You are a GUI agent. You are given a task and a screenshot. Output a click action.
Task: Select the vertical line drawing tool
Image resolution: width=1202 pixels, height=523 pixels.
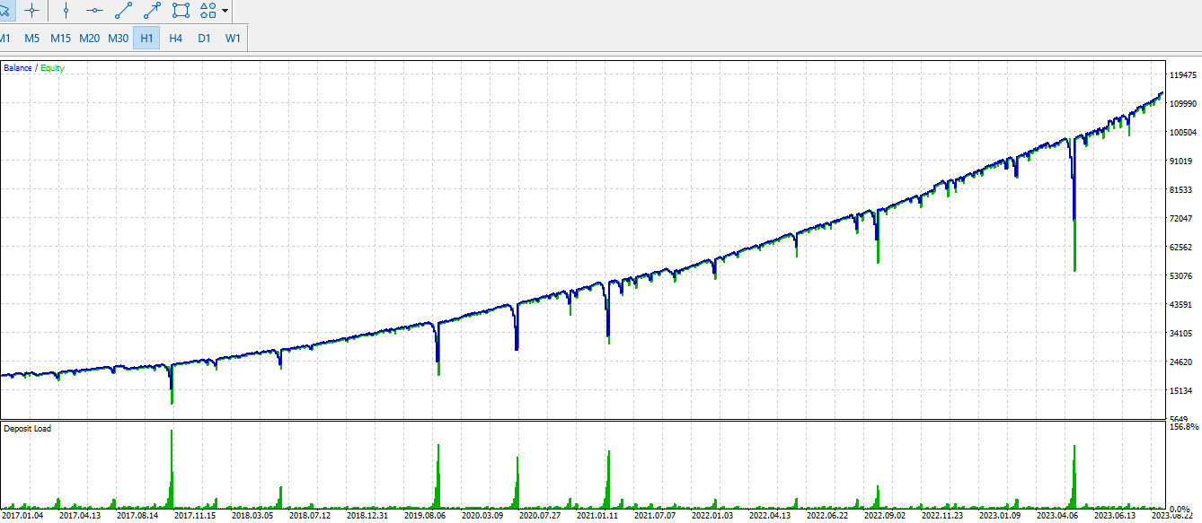pos(66,11)
